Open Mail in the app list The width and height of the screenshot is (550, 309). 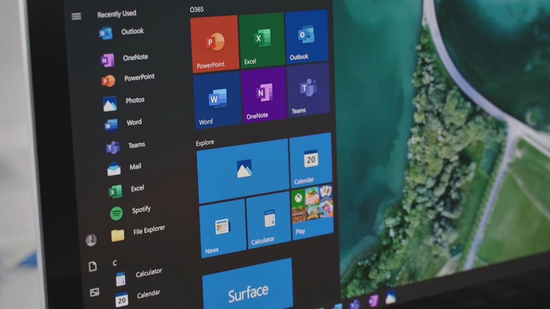[124, 168]
